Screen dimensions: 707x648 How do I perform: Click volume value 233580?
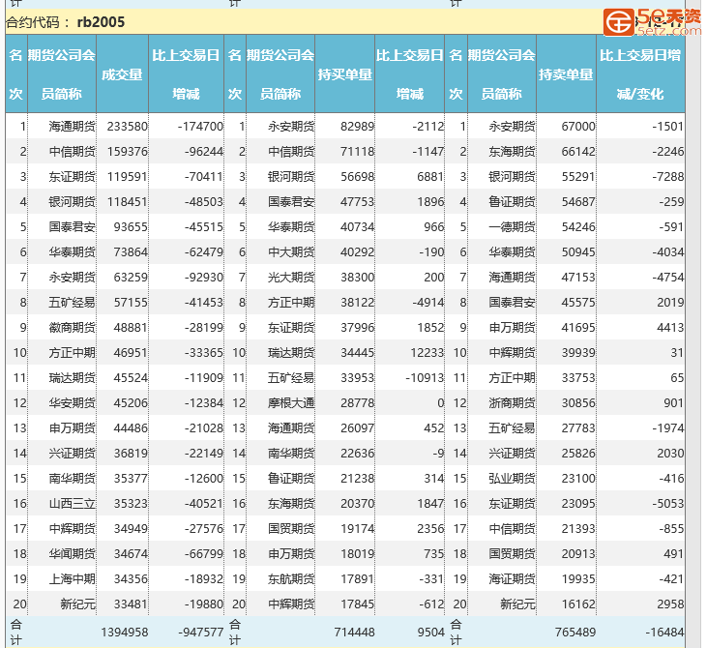click(x=127, y=127)
